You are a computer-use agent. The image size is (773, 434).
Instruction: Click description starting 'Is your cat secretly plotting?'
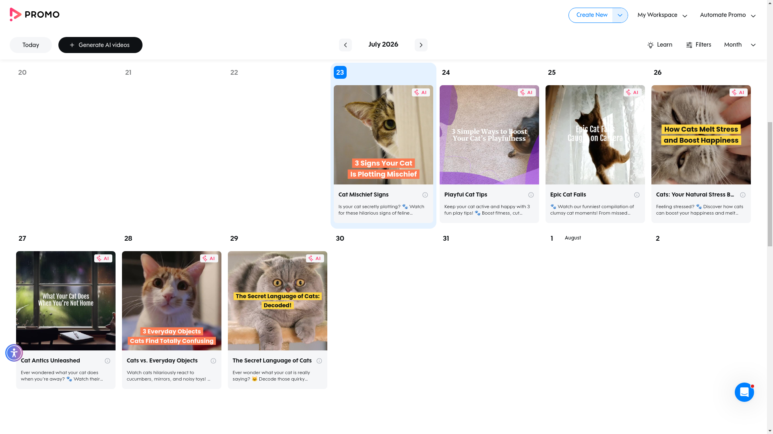tap(381, 210)
